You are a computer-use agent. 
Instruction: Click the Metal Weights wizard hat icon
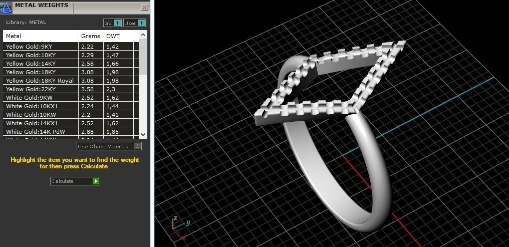click(x=6, y=7)
